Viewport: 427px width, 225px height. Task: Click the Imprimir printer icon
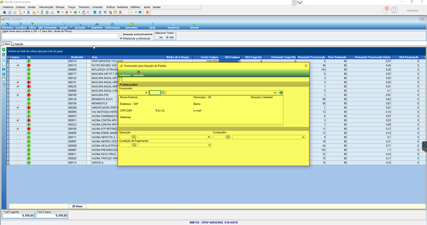(97, 25)
